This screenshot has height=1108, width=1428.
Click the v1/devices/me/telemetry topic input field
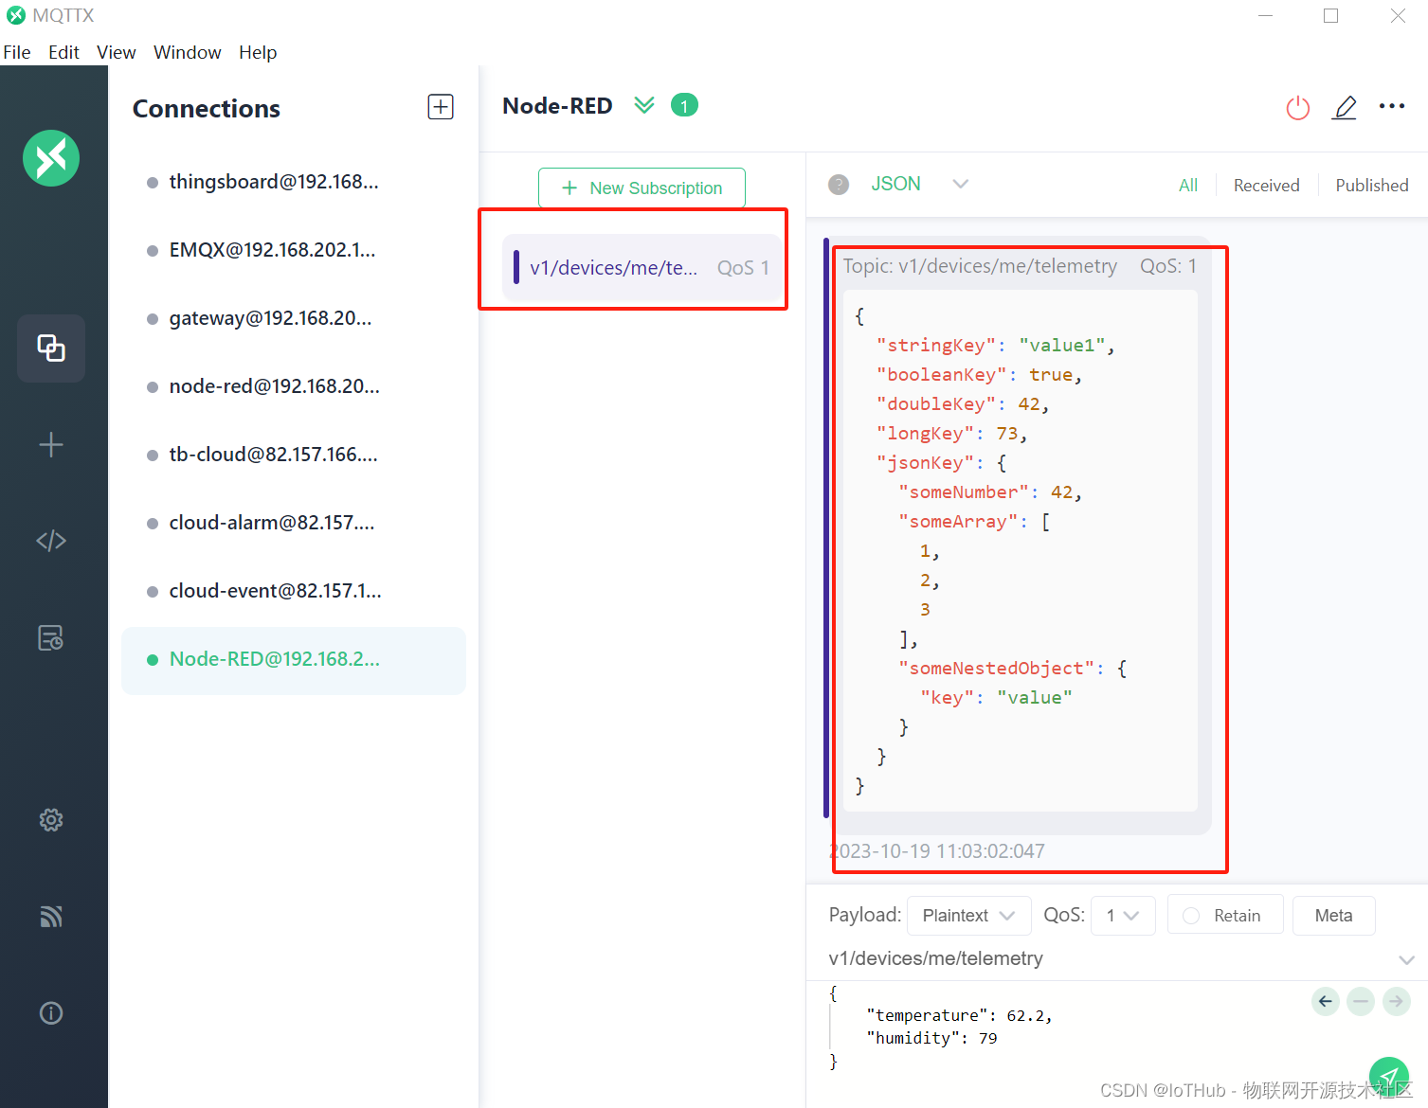1042,957
